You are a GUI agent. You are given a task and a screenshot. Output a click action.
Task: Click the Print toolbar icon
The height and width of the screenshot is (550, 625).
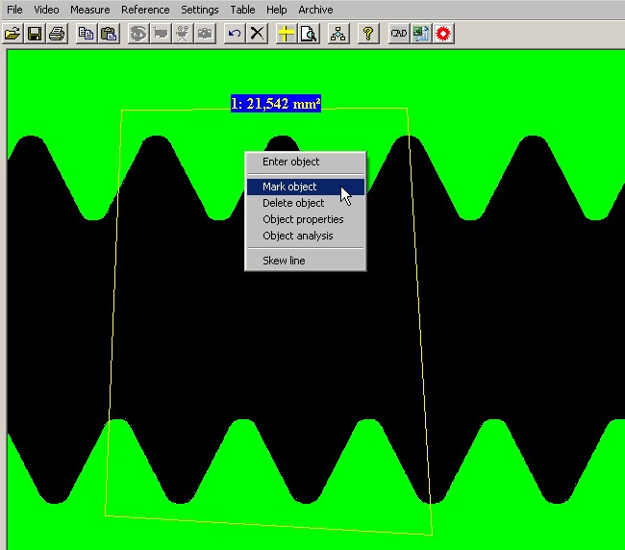coord(57,34)
